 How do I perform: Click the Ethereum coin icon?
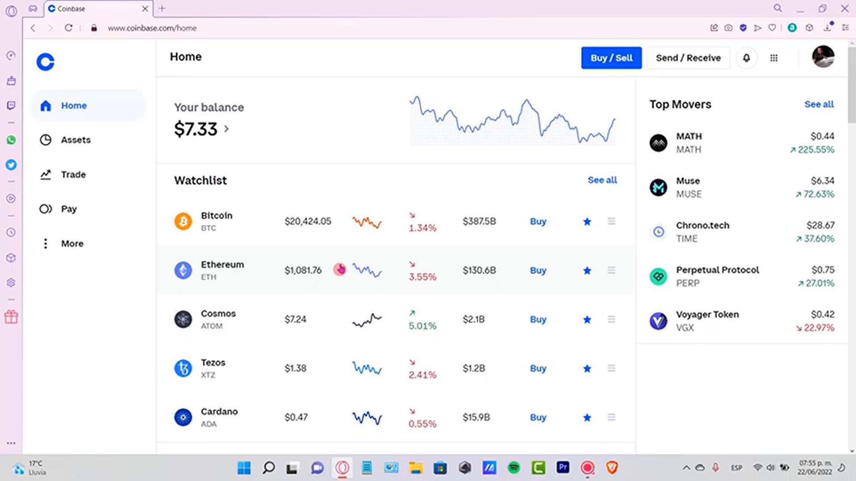[x=183, y=270]
